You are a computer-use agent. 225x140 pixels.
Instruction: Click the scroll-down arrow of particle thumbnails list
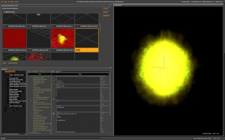100,60
